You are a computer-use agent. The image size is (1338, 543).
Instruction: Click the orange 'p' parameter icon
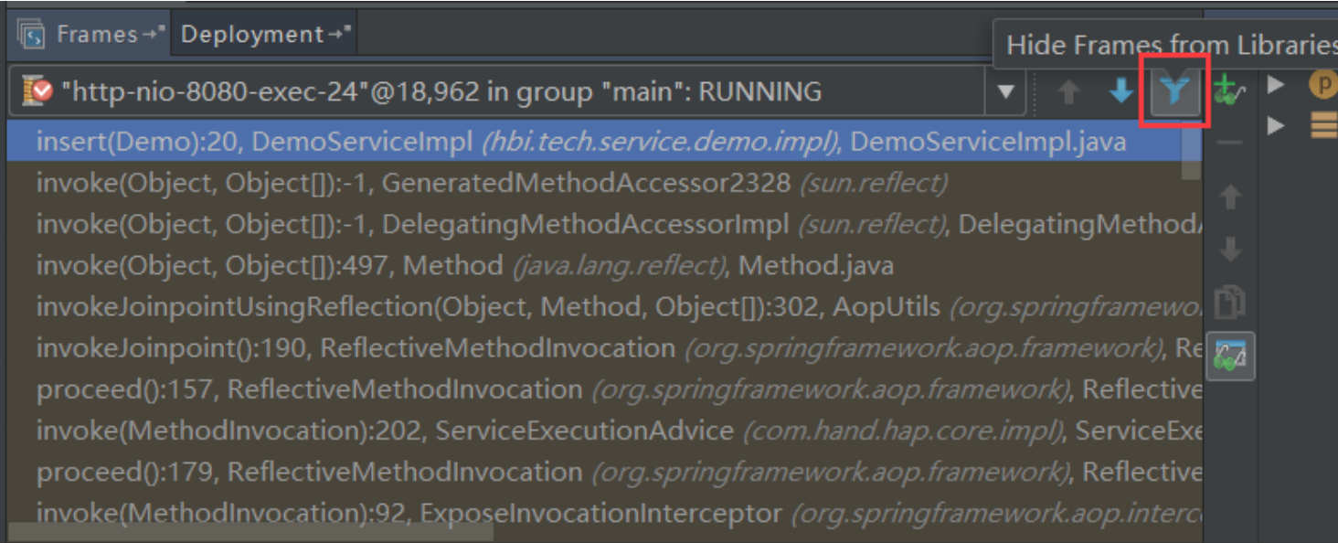1323,84
